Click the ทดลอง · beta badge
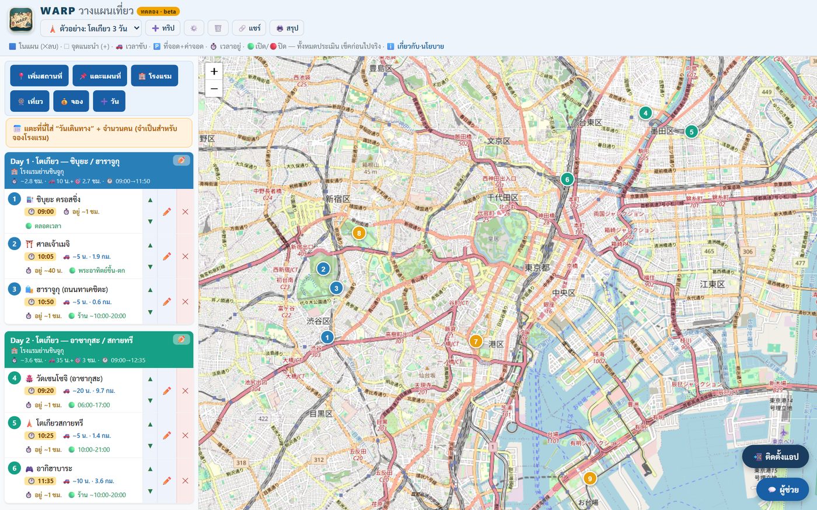Screen dimensions: 817x510 [158, 11]
